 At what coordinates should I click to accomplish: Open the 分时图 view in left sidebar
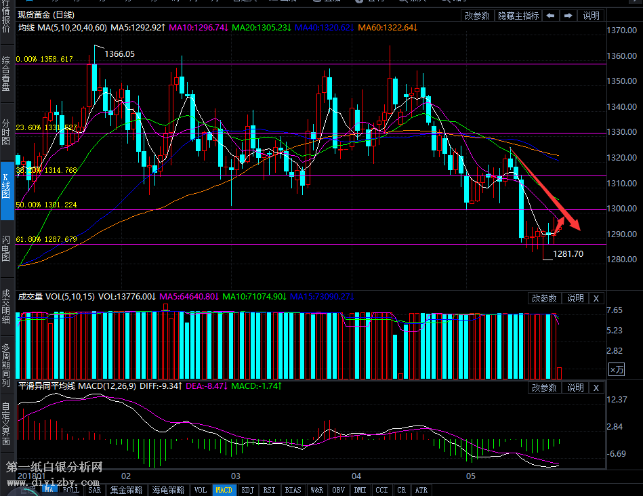pos(6,133)
